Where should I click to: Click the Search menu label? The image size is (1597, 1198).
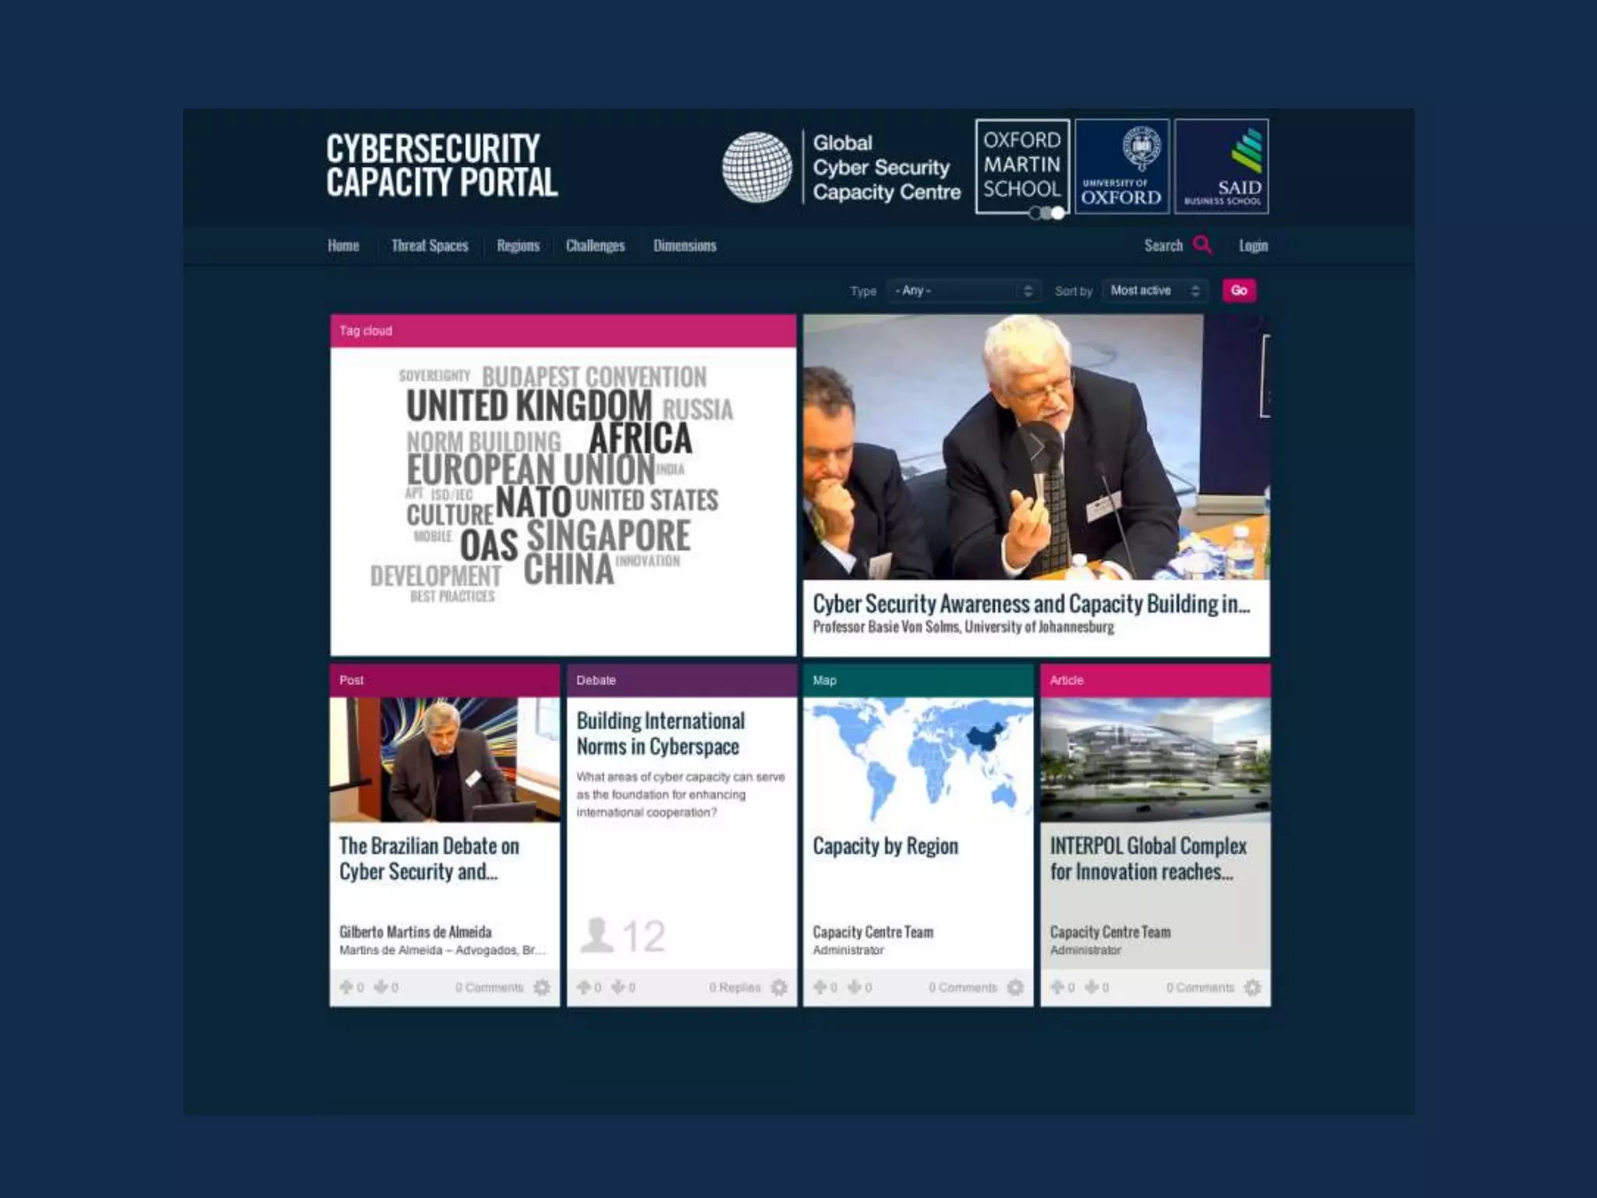tap(1163, 245)
